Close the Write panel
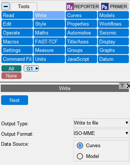This screenshot has width=130, height=165. pyautogui.click(x=128, y=86)
